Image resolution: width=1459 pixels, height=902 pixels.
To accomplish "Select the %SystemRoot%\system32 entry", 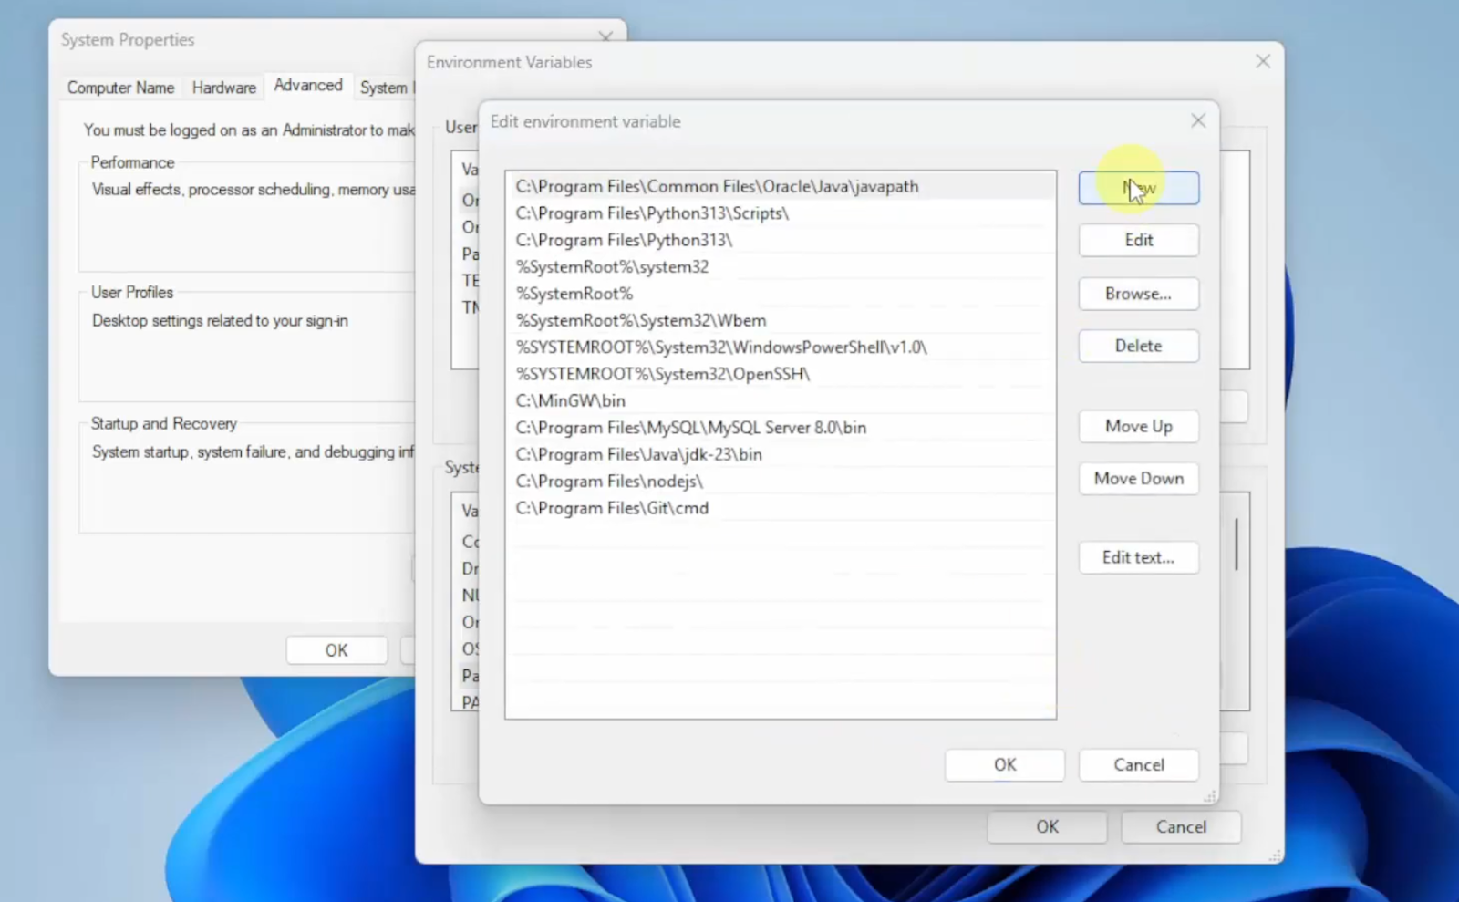I will tap(781, 266).
